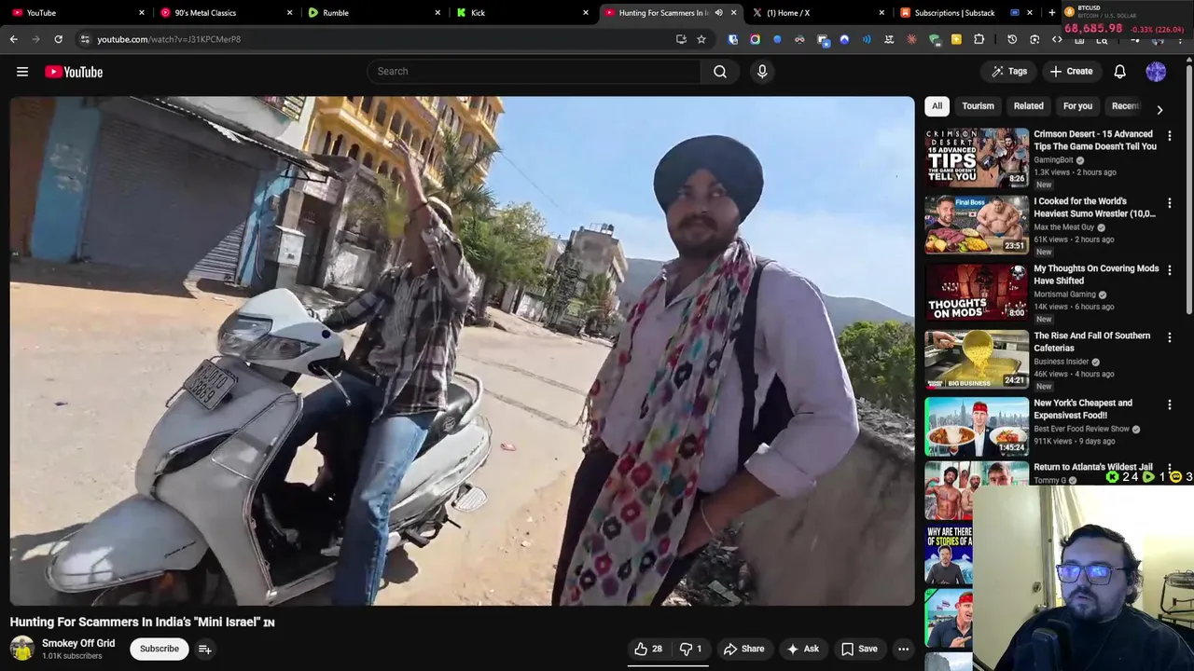Open the extensions puzzle icon
This screenshot has height=671, width=1194.
pyautogui.click(x=979, y=39)
